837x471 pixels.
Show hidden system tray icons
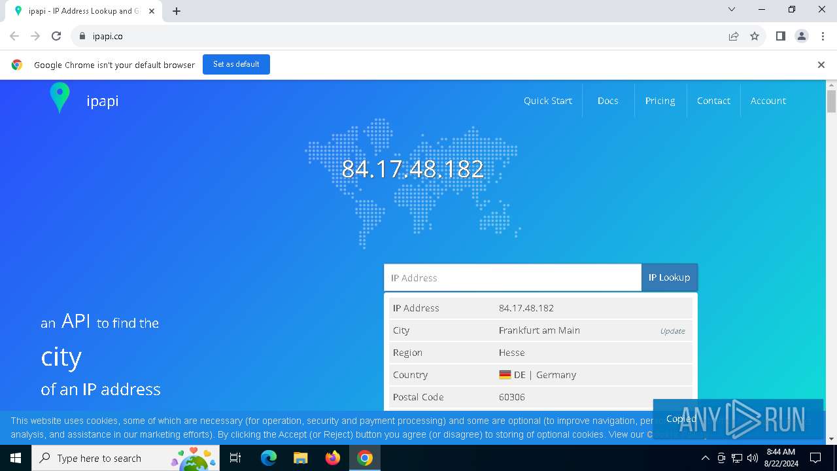[705, 458]
